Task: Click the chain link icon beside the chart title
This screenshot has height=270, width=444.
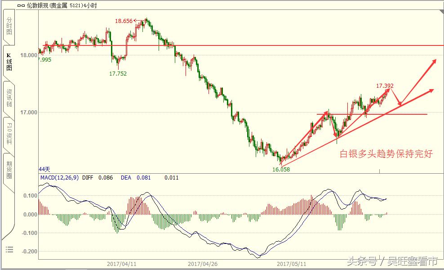Action: tap(21, 5)
